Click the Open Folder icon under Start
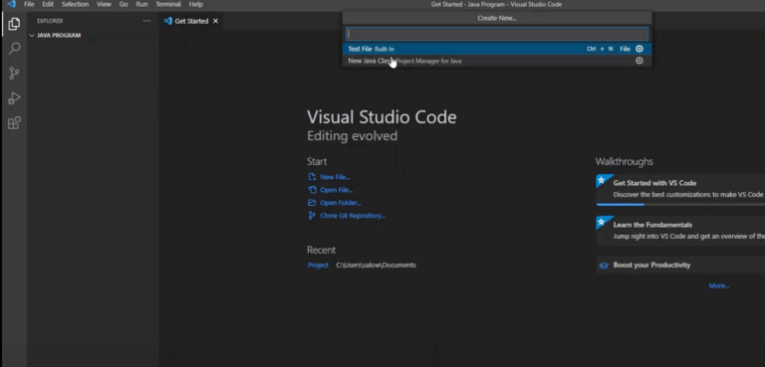This screenshot has width=765, height=367. click(312, 203)
